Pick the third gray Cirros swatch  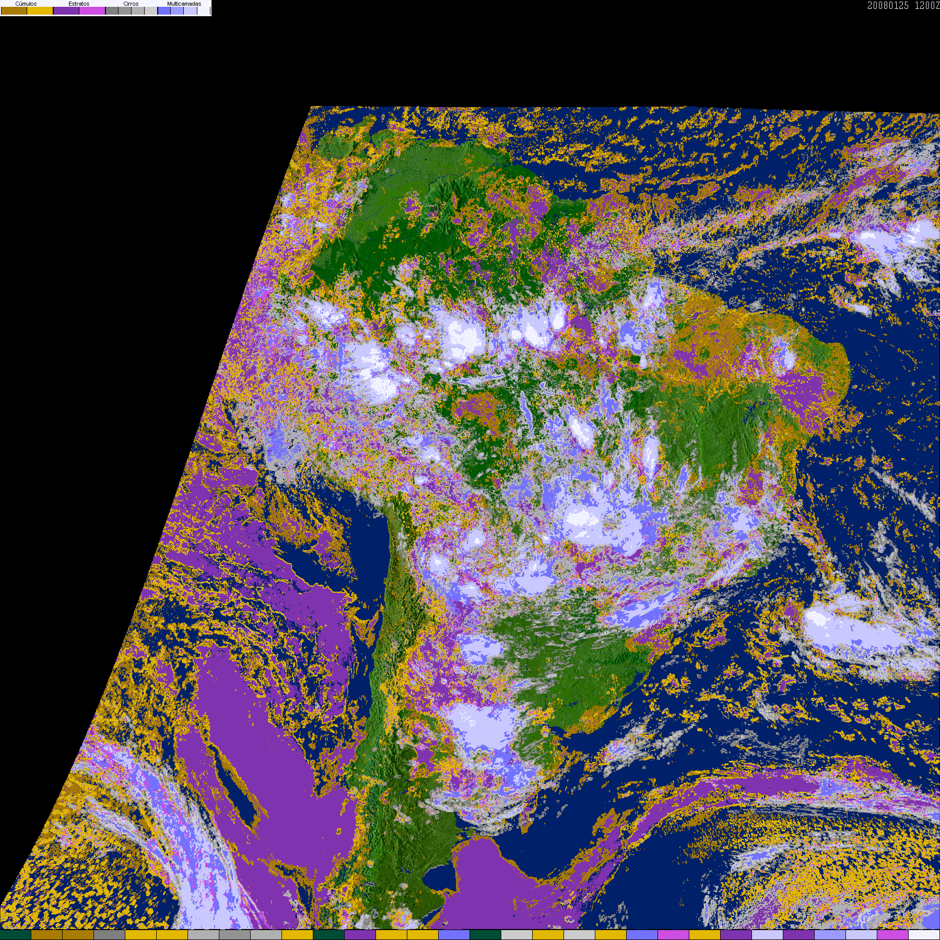[x=138, y=11]
